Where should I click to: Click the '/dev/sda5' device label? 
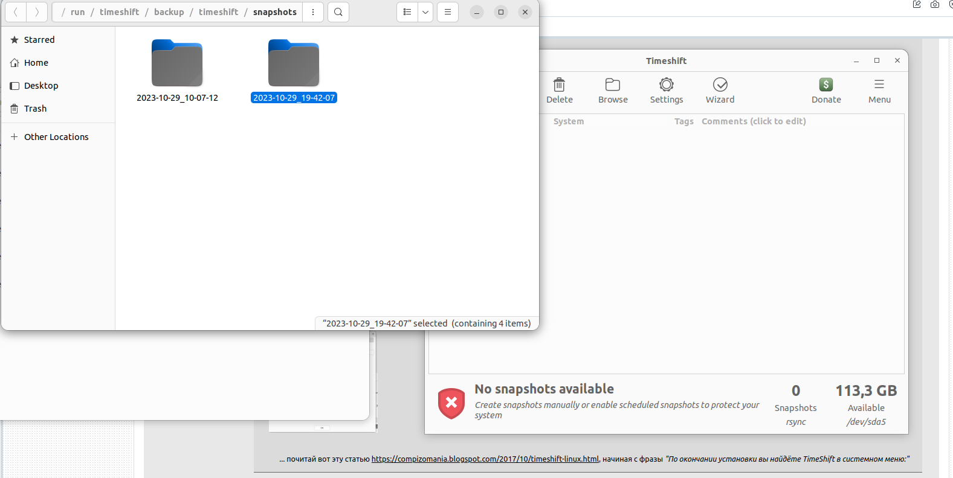pos(866,422)
